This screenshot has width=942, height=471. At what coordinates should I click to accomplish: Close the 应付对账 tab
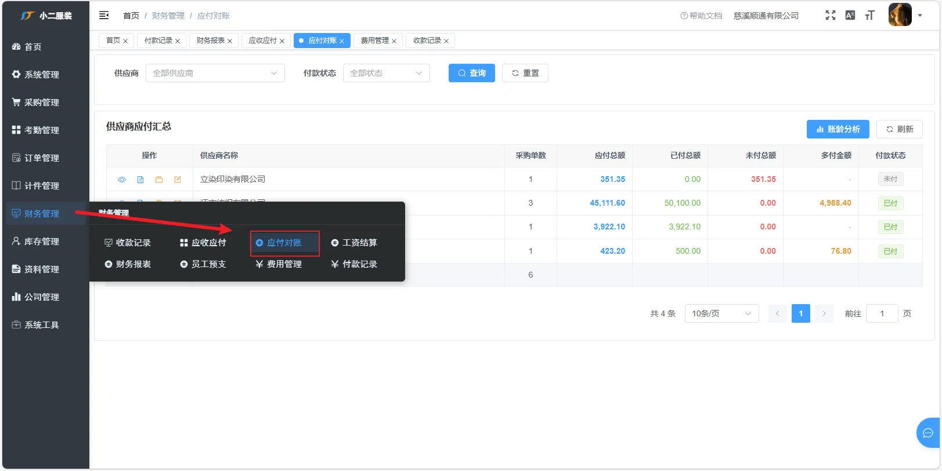(x=342, y=41)
